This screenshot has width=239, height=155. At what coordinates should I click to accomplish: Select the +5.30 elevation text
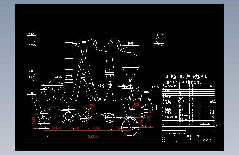[160, 45]
